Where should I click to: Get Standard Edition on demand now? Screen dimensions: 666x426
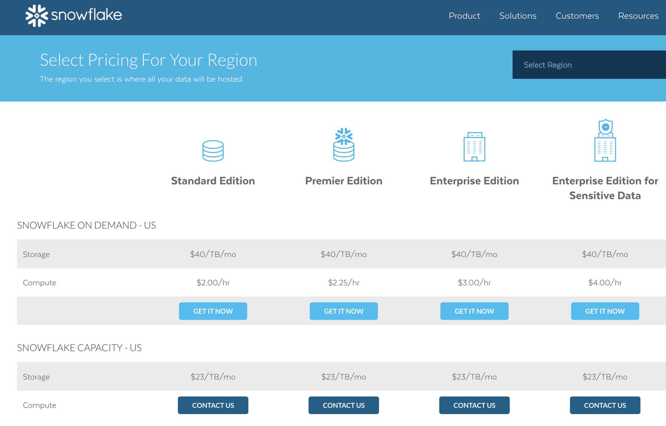coord(213,311)
